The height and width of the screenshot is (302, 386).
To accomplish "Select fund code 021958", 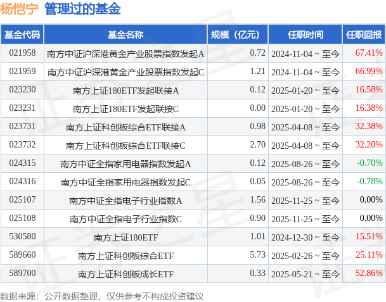I will pyautogui.click(x=22, y=53).
